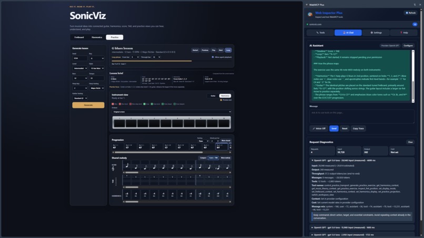Click the Configure button
The image size is (424, 238).
point(408,46)
